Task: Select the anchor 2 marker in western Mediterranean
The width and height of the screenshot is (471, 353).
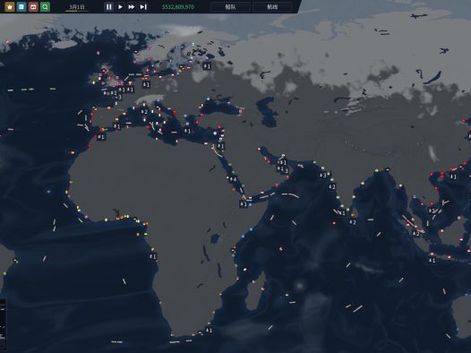Action: click(x=144, y=112)
